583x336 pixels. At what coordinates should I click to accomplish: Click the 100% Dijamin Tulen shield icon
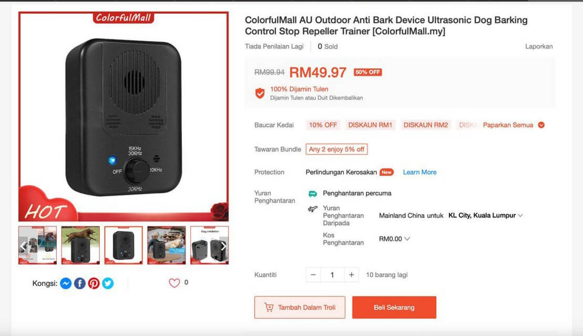[x=260, y=93]
